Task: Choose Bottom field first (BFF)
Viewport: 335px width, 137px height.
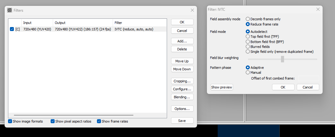Action: [x=248, y=42]
